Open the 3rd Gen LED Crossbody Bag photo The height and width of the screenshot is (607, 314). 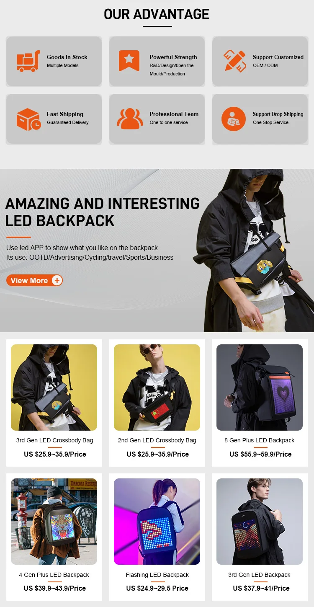click(54, 387)
